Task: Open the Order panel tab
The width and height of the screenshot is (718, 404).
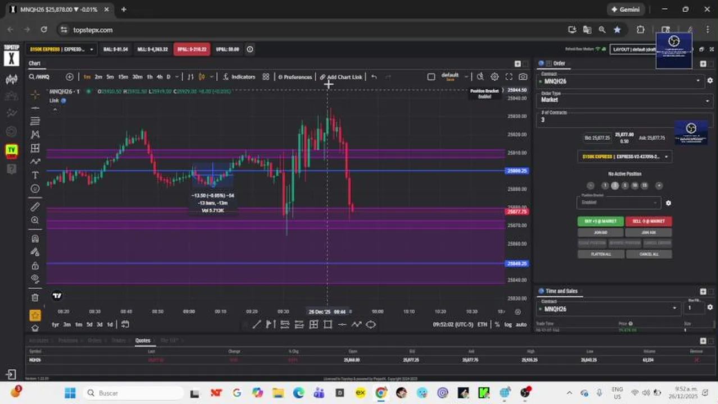Action: pyautogui.click(x=554, y=63)
